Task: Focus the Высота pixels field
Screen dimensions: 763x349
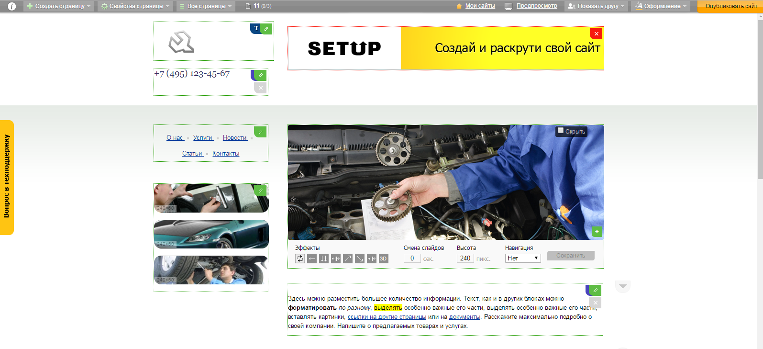Action: (465, 259)
